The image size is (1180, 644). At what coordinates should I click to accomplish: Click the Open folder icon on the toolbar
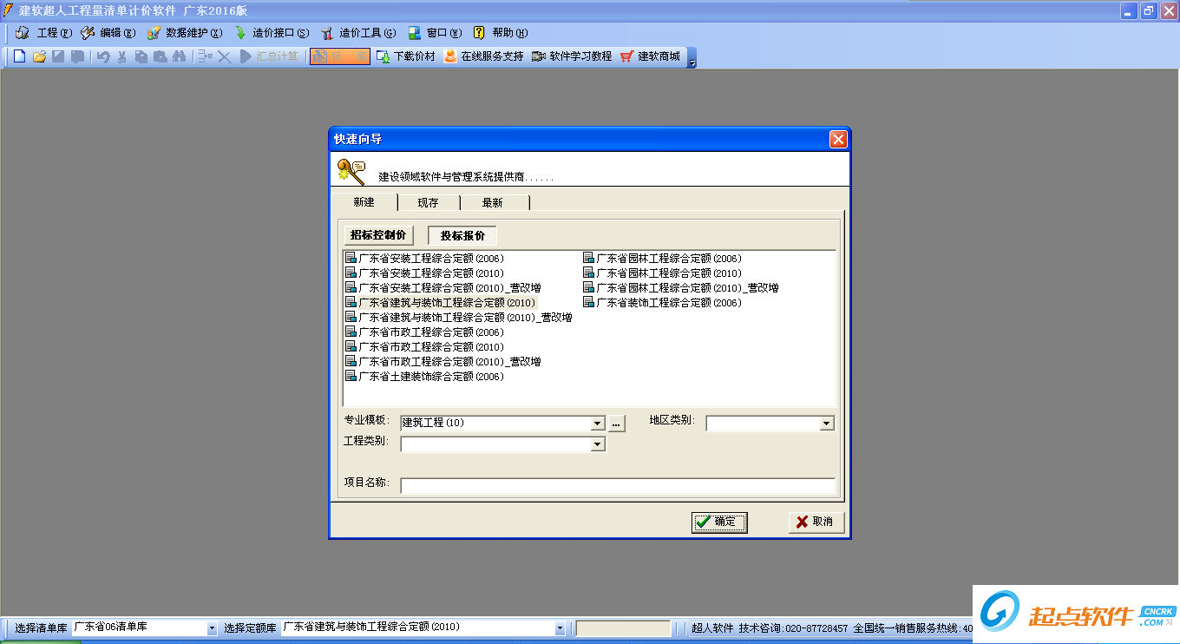[x=39, y=56]
